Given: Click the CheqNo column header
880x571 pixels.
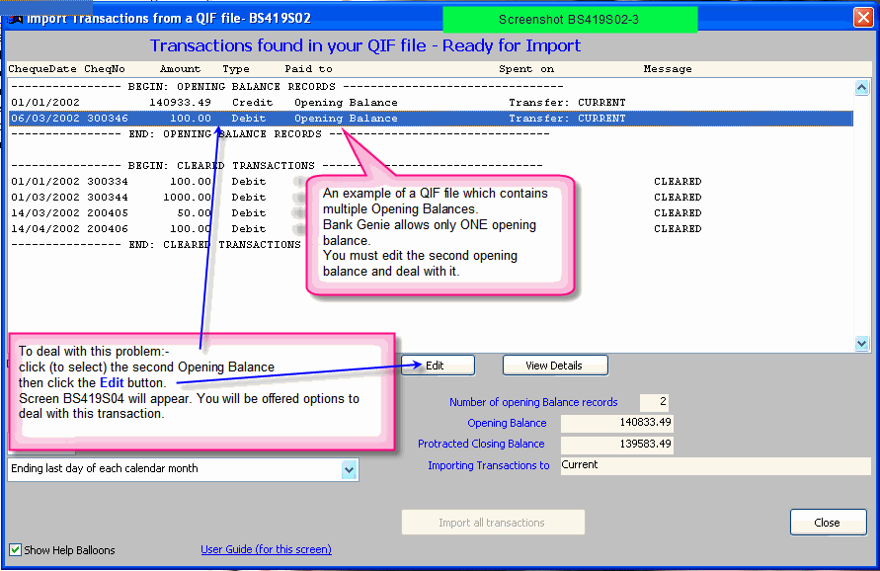Looking at the screenshot, I should pos(105,69).
